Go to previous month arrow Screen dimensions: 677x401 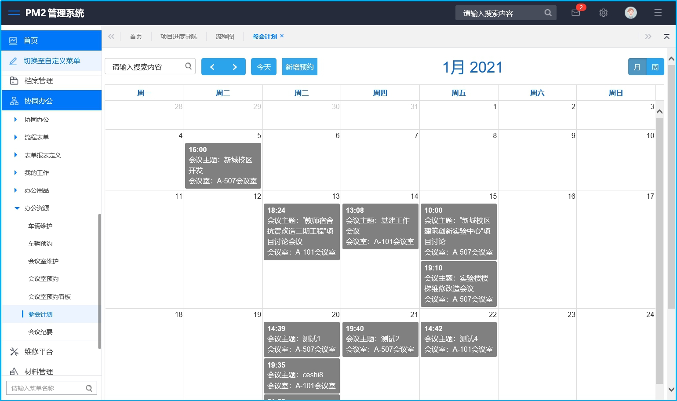pos(212,67)
